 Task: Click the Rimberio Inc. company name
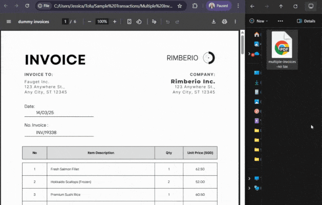point(193,81)
